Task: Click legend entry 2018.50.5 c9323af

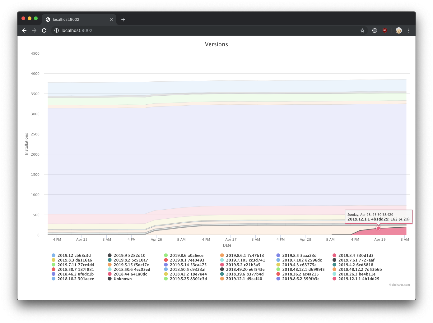Action: point(185,270)
